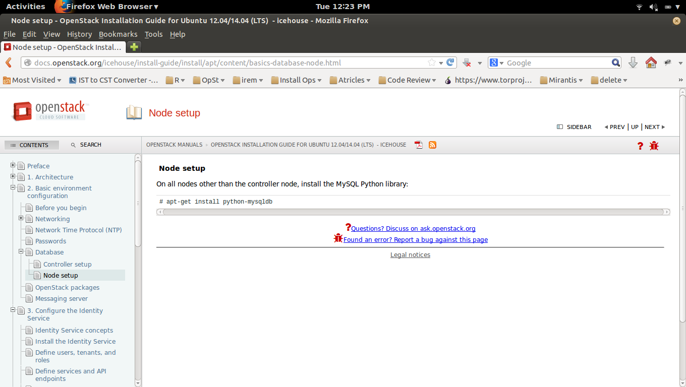Open the Legal notices link
This screenshot has height=387, width=686.
(x=410, y=254)
